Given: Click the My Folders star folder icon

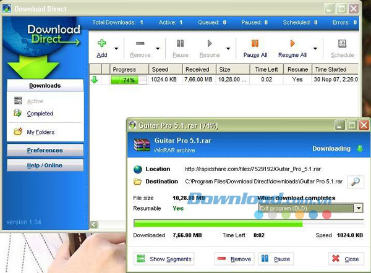Looking at the screenshot, I should [18, 132].
